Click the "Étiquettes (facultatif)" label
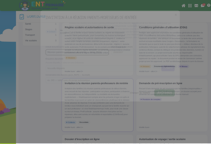Viewport: 211px width, 144px height. point(54,59)
